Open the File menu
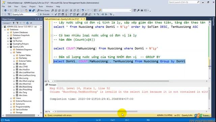The image size is (216, 122). pos(3,6)
